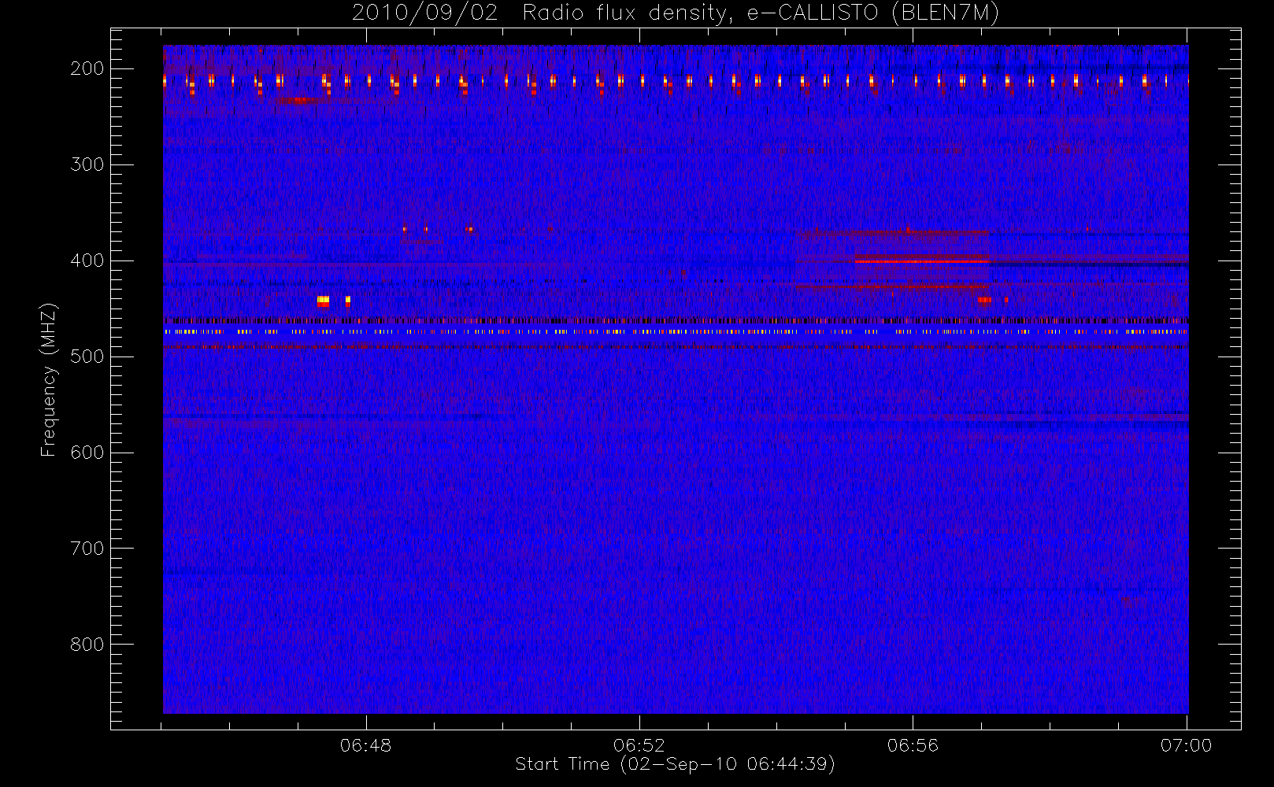Click the 800 frequency tick label
Screen dimensions: 1274x787
[x=87, y=645]
